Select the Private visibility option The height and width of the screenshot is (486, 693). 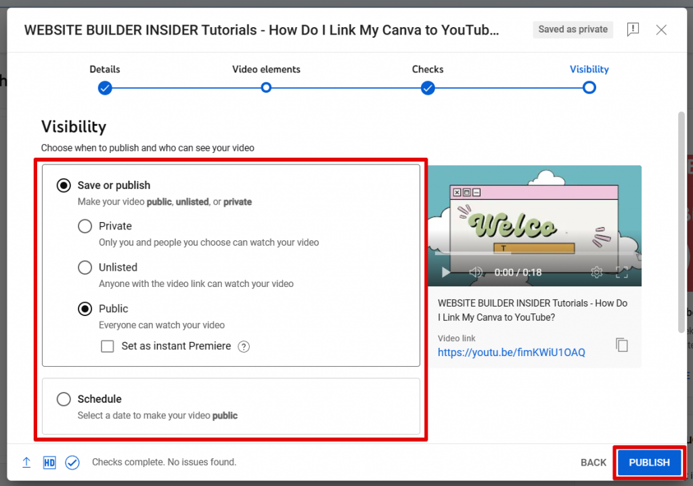85,226
